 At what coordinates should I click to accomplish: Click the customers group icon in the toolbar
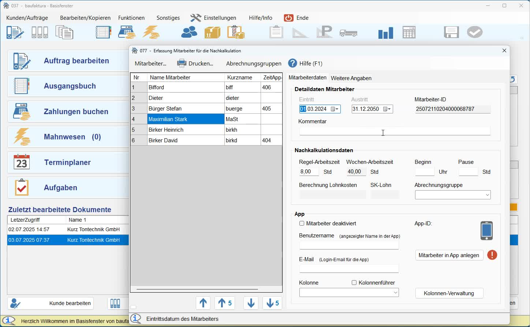click(x=189, y=33)
